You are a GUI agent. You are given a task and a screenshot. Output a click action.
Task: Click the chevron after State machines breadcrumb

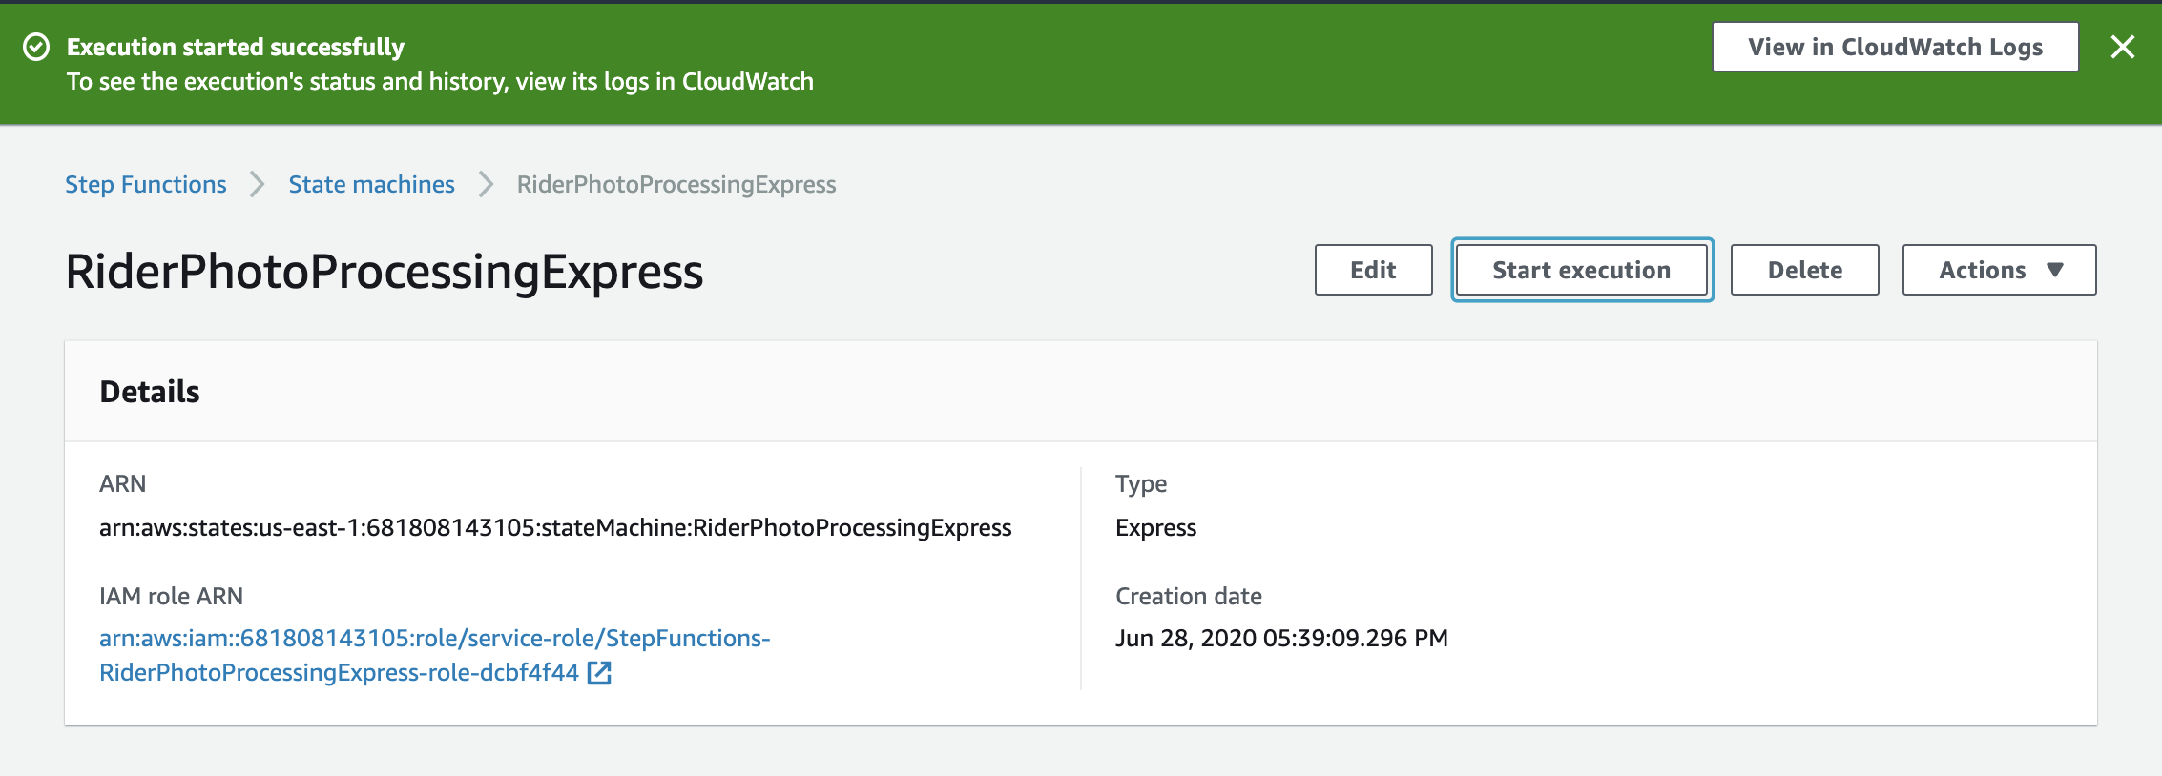[x=487, y=184]
